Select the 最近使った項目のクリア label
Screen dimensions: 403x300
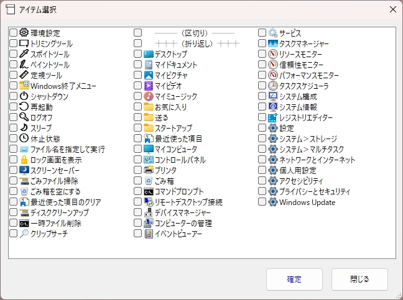click(66, 202)
